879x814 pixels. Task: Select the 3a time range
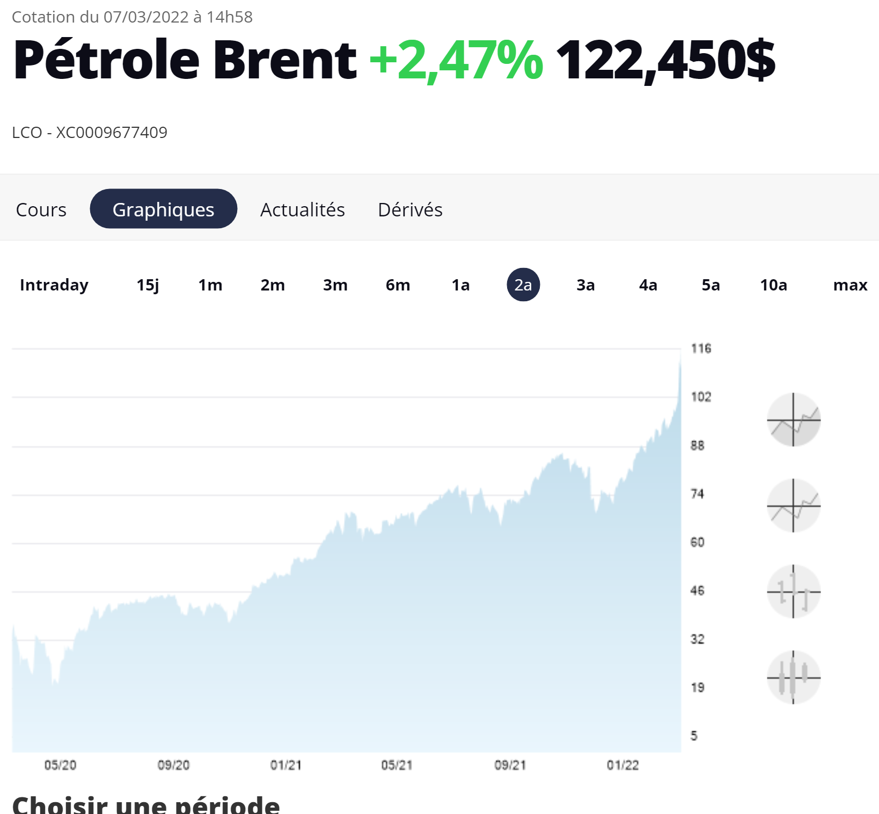pyautogui.click(x=585, y=285)
